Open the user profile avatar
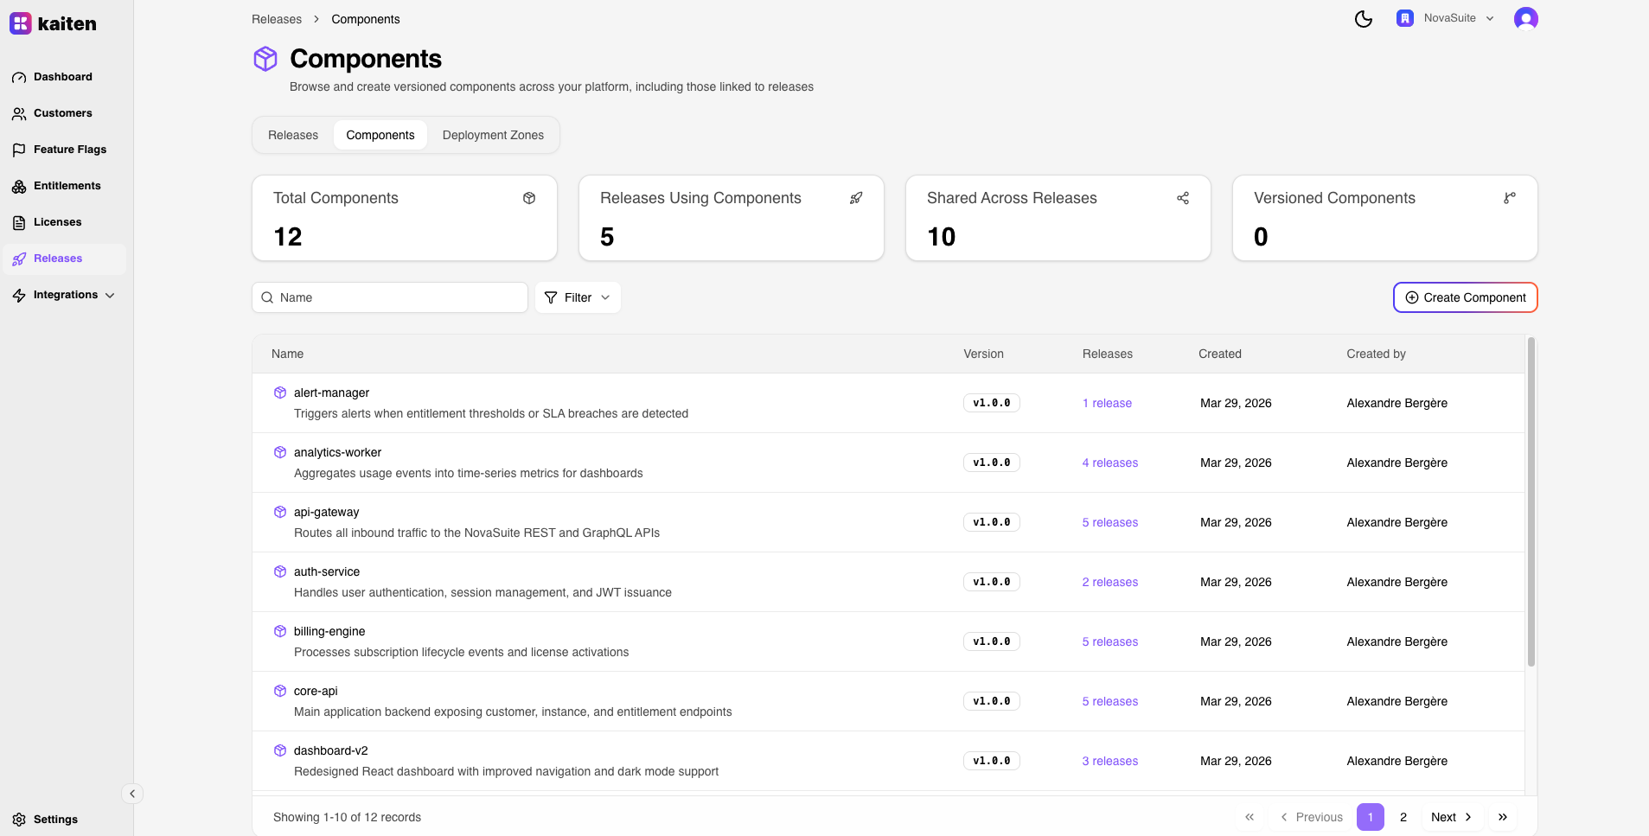 click(x=1525, y=19)
